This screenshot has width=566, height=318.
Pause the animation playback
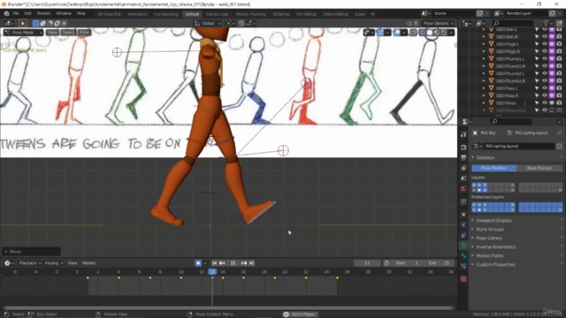(x=233, y=263)
